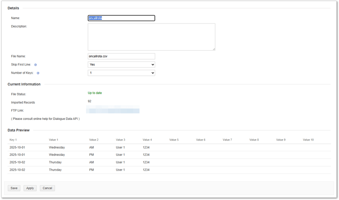Click the help icon beside Skip First Line
Viewport: 339px width, 200px height.
click(x=36, y=64)
